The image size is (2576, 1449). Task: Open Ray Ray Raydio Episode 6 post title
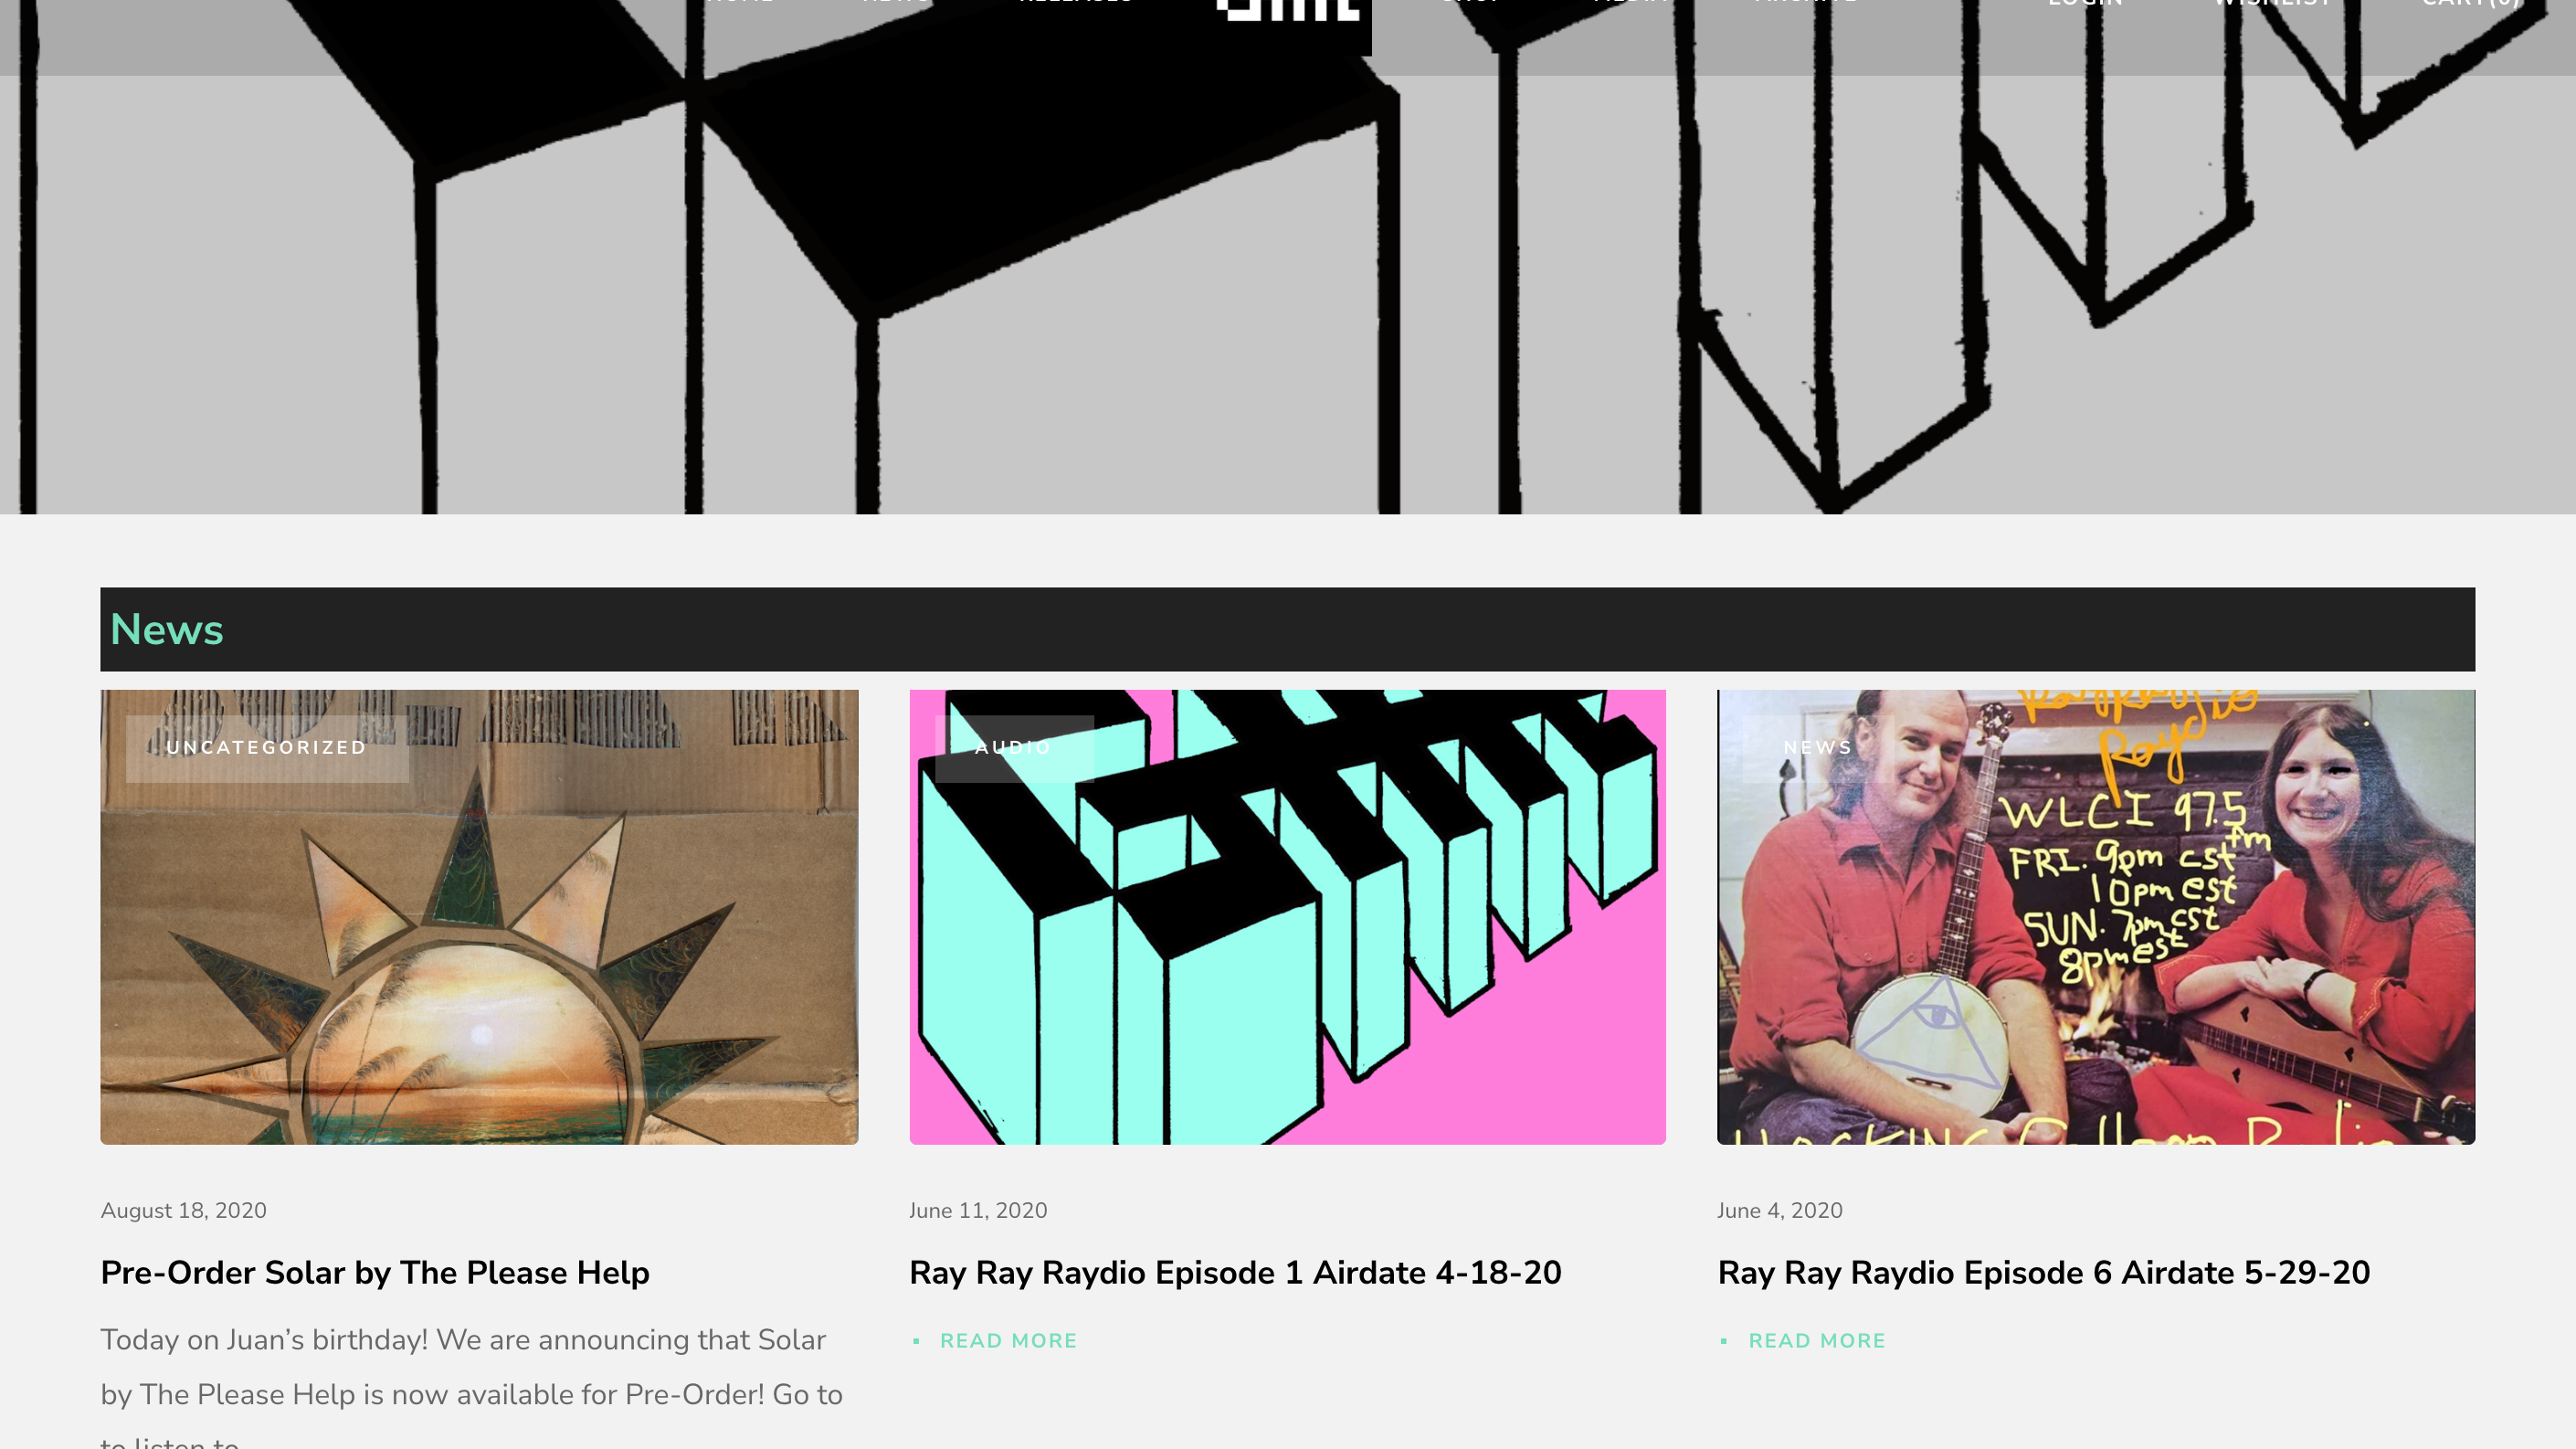pos(2044,1273)
